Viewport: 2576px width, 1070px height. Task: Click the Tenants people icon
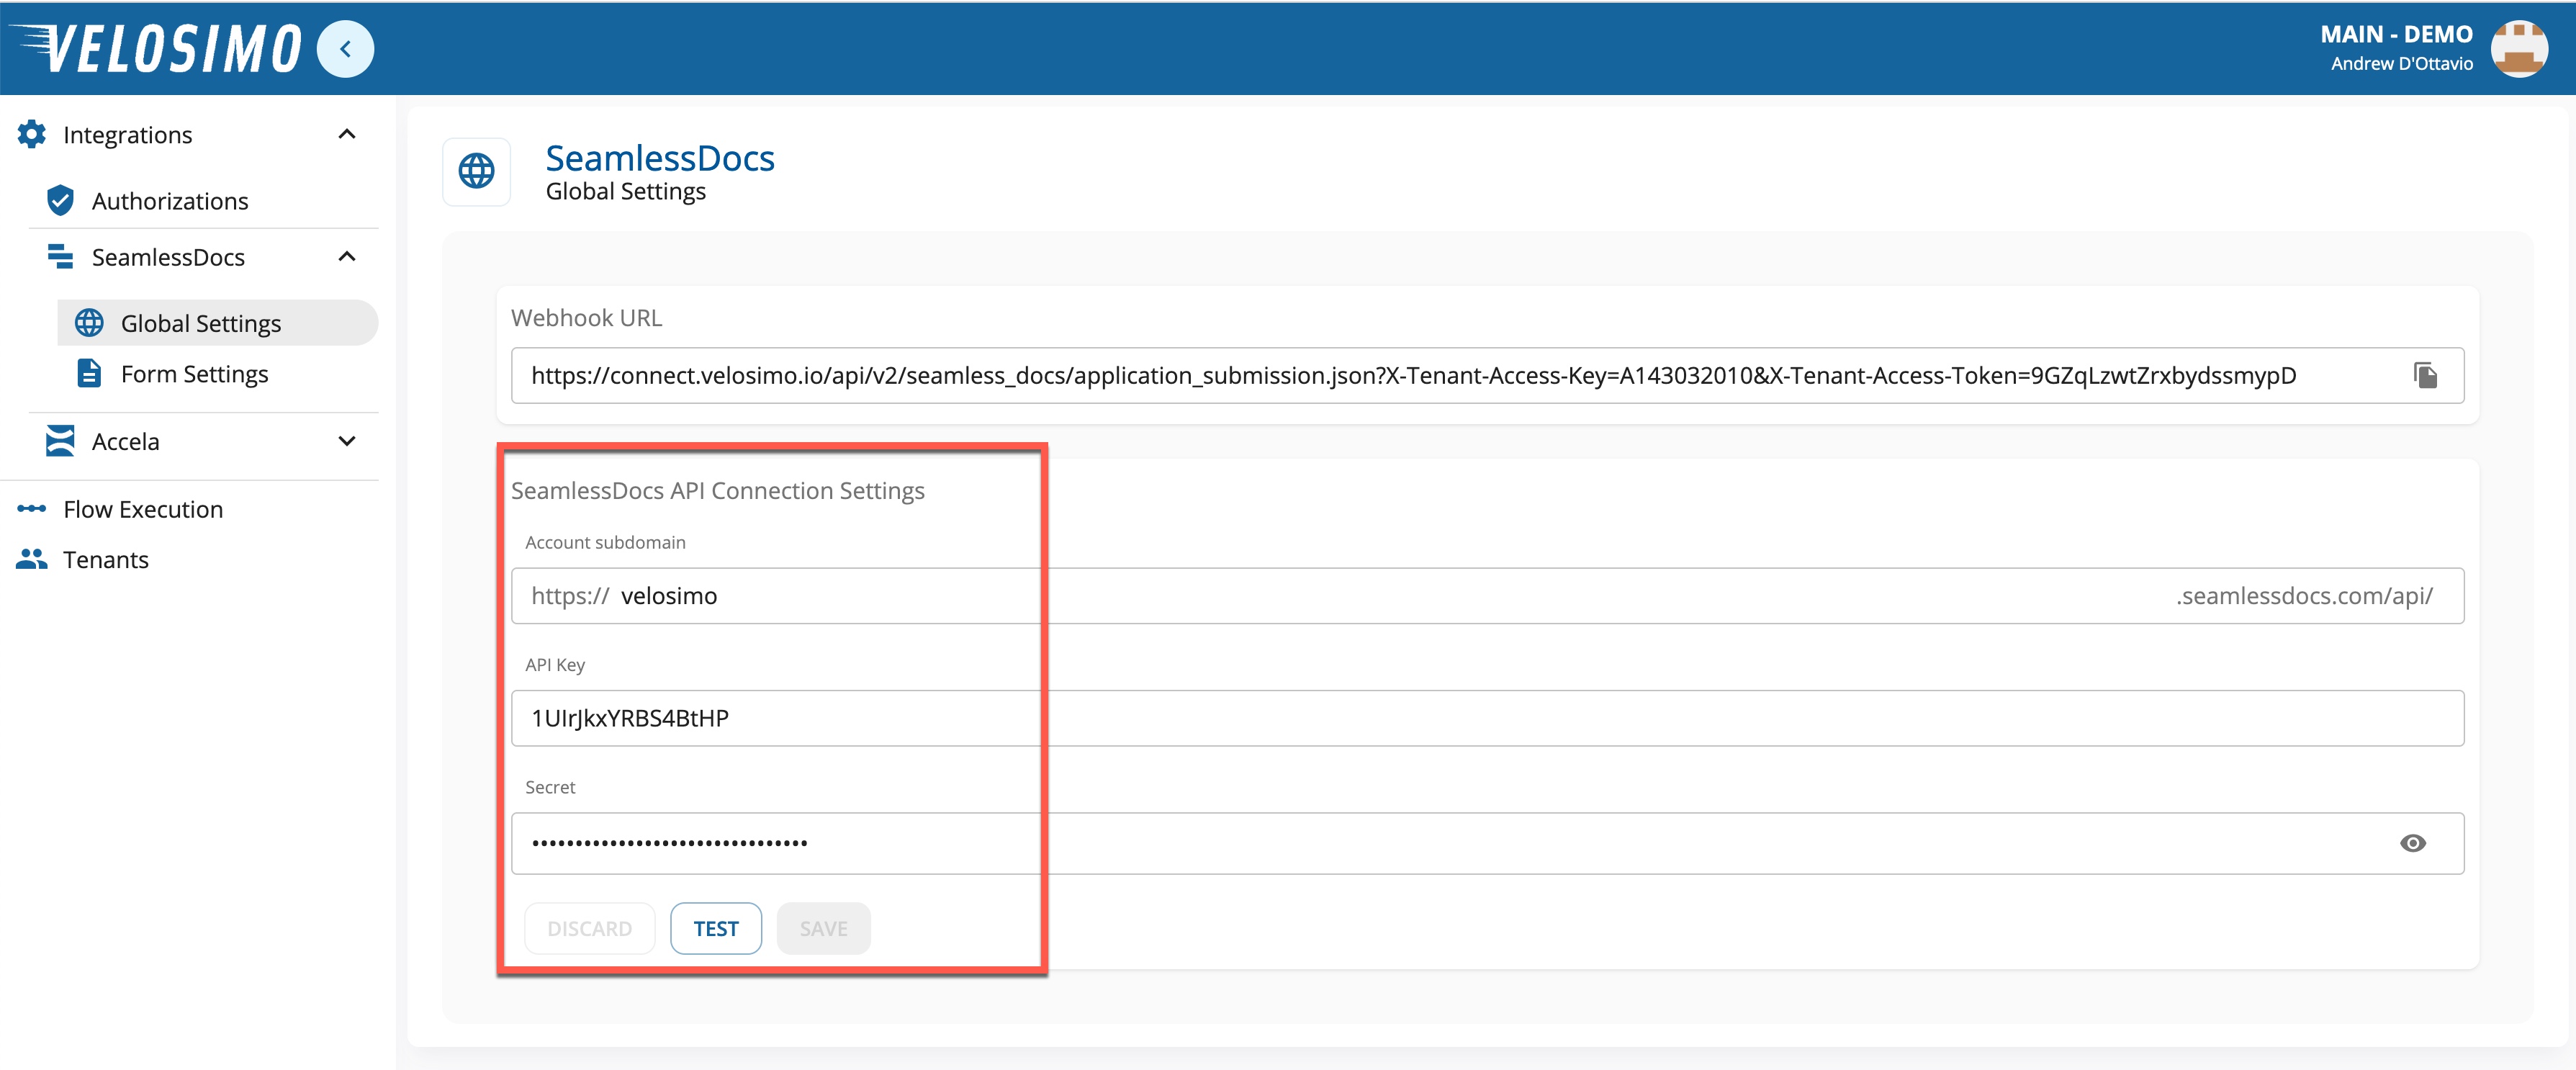point(32,559)
